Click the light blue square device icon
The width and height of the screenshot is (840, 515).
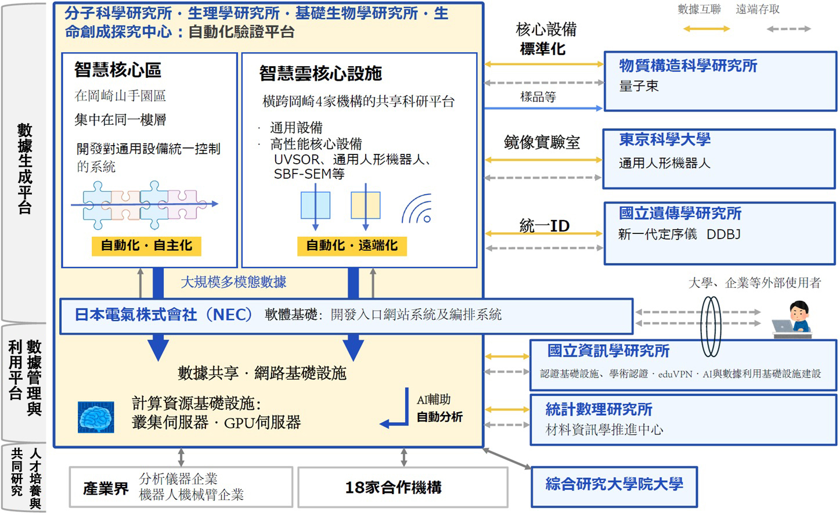point(315,206)
